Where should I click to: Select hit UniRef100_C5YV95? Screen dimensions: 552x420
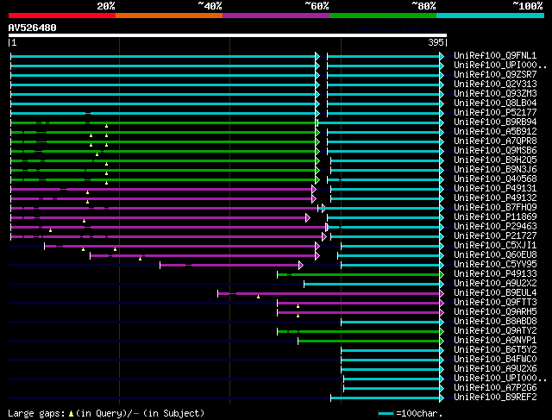[495, 265]
